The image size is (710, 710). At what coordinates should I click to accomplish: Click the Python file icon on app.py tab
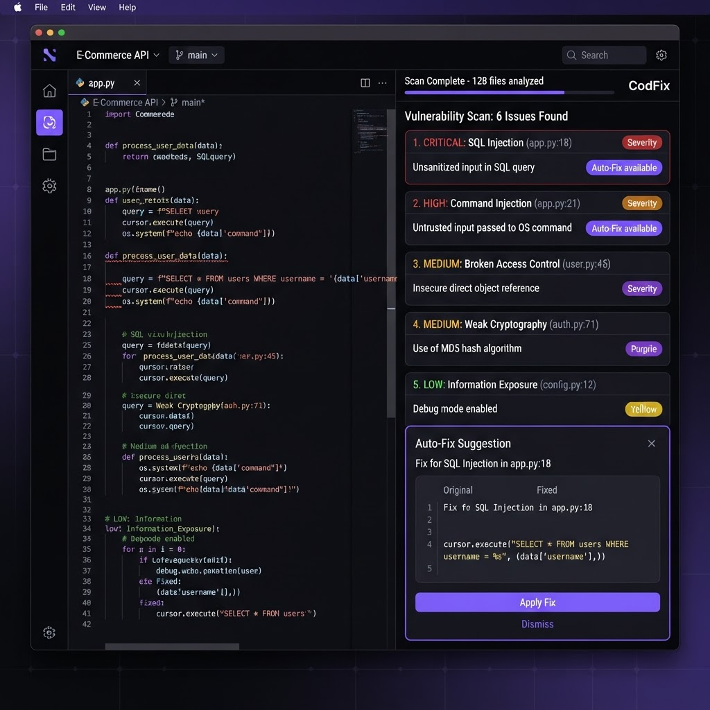80,83
